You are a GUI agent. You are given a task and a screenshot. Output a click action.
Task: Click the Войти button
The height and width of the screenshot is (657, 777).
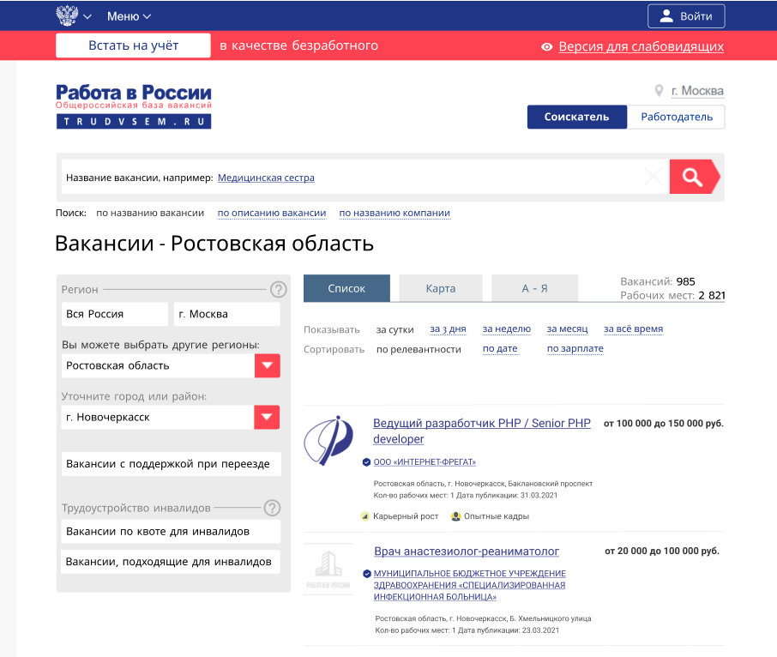pyautogui.click(x=685, y=15)
